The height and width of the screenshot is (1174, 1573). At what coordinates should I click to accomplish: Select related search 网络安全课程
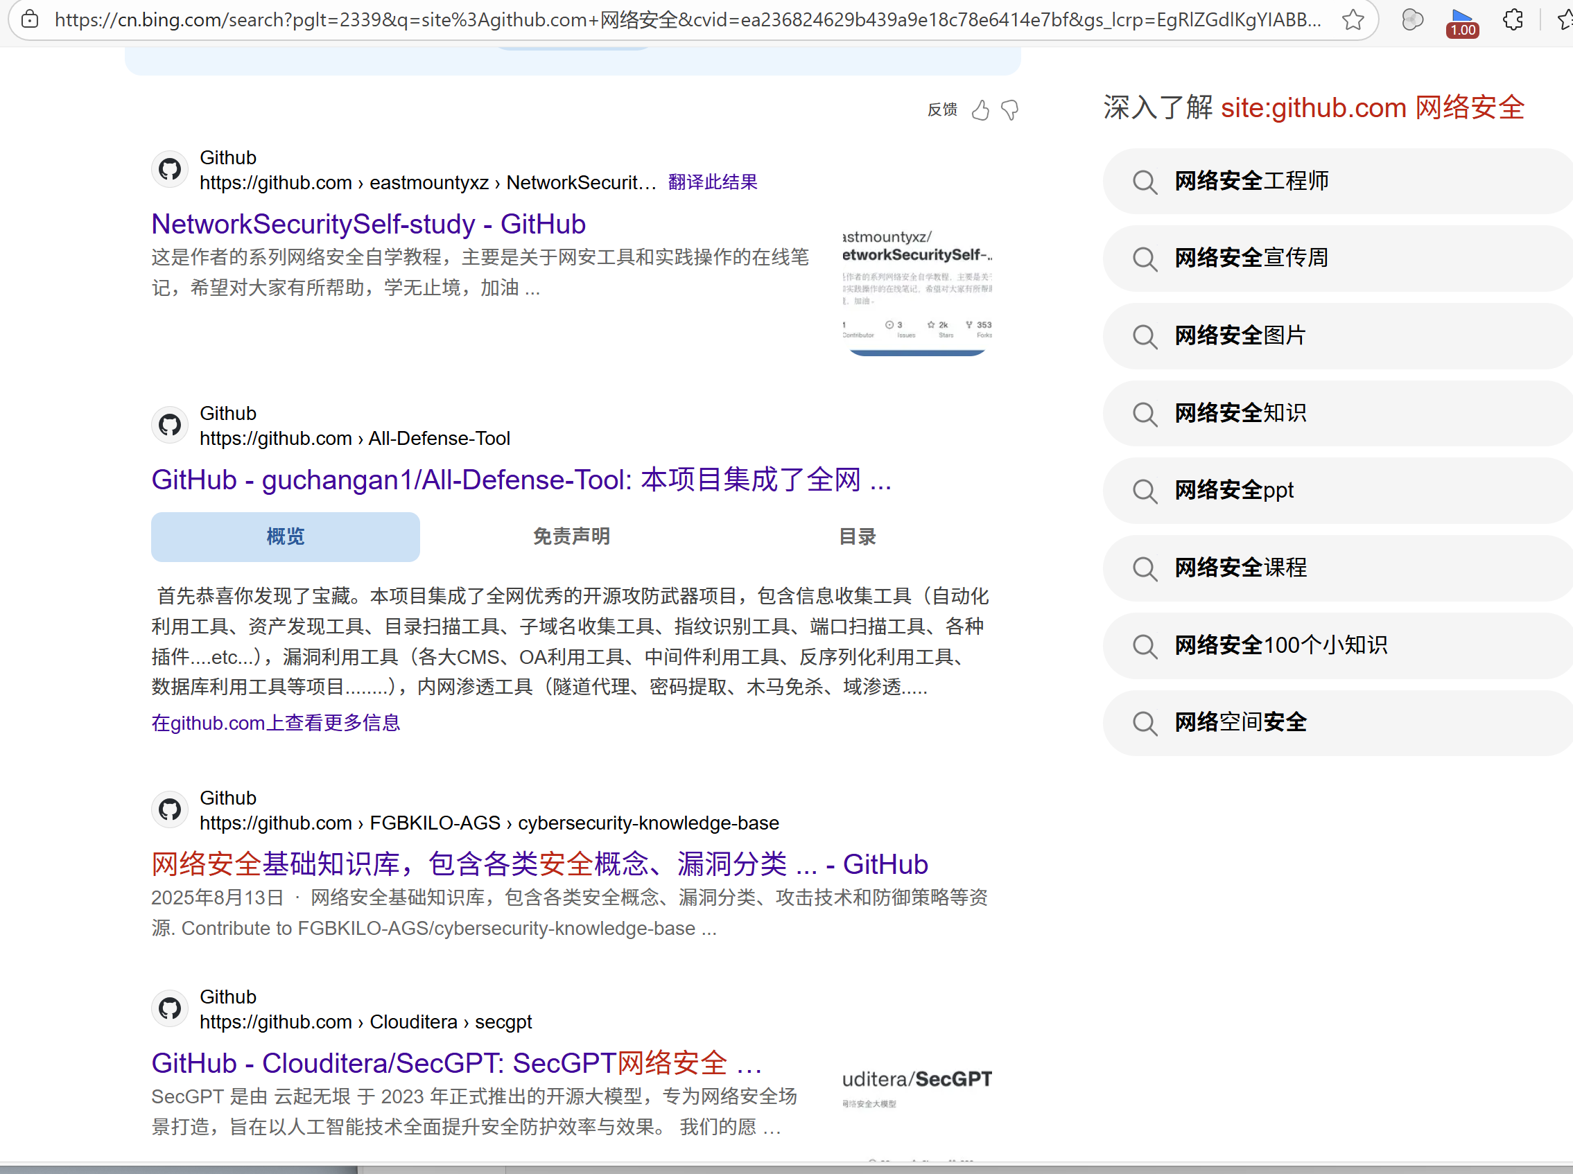pos(1240,568)
